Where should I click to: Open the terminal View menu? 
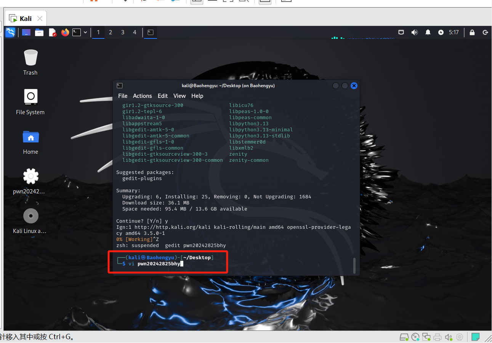point(179,96)
